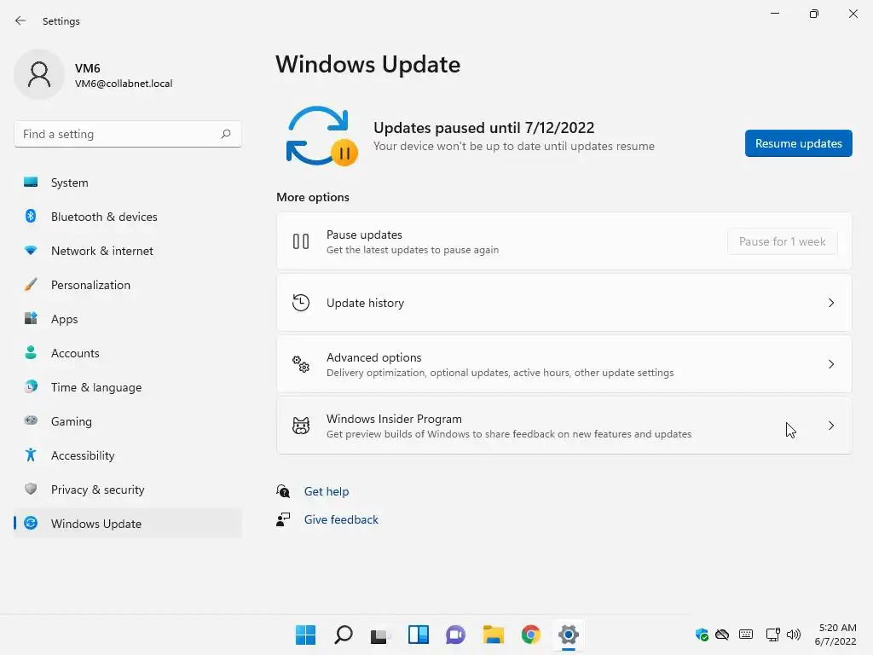873x655 pixels.
Task: Click the Time & language globe icon
Action: point(31,386)
